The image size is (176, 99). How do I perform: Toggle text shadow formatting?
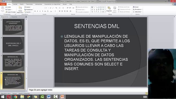pos(43,11)
